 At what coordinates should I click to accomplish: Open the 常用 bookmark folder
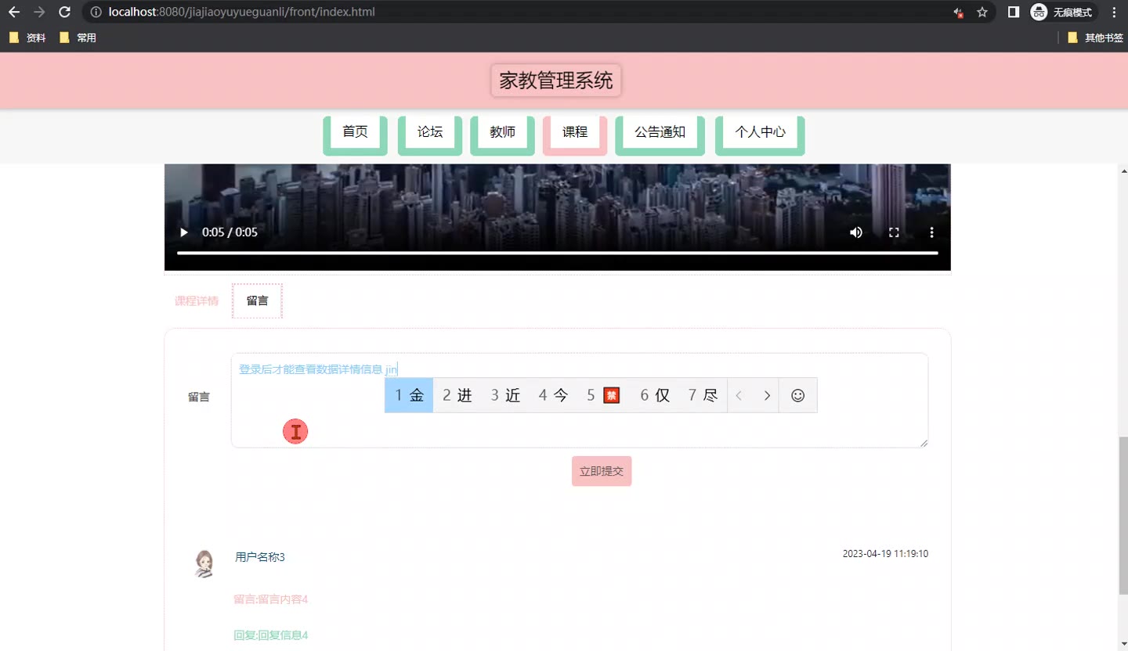click(x=78, y=38)
